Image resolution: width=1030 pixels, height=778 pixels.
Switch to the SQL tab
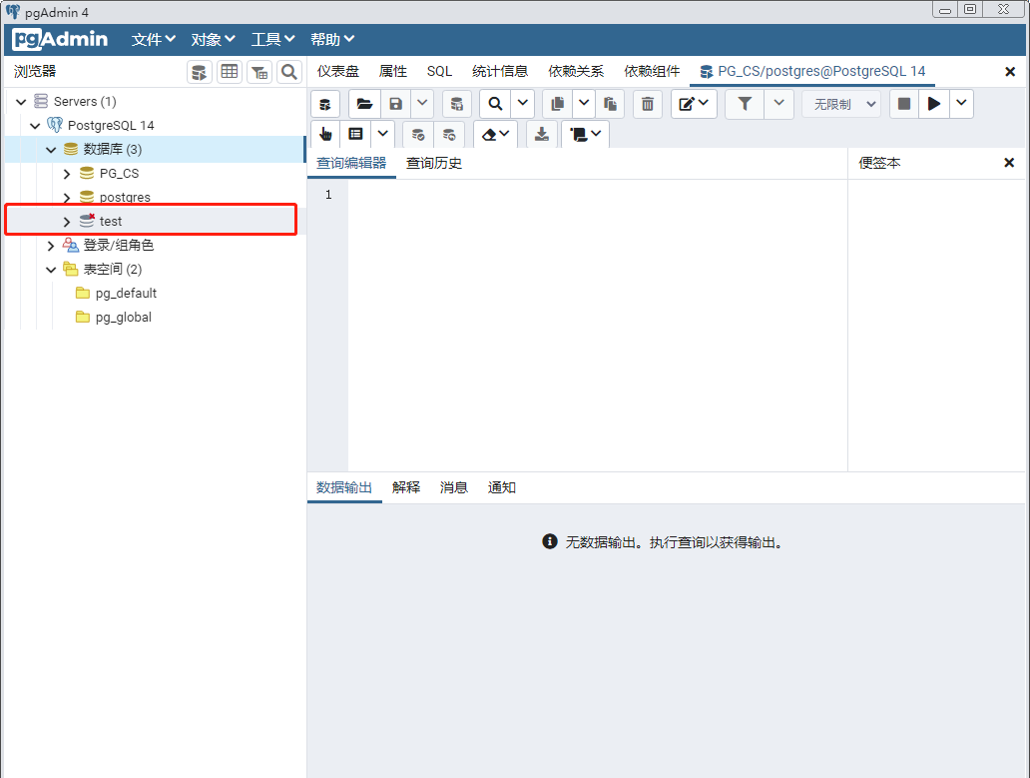coord(439,71)
